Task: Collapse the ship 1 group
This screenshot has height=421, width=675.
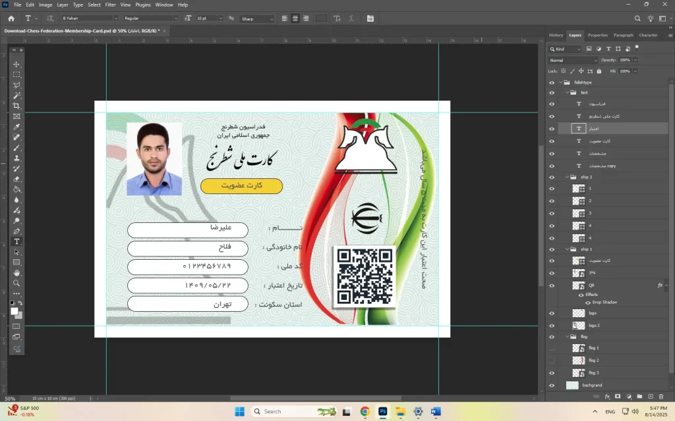Action: pos(568,249)
